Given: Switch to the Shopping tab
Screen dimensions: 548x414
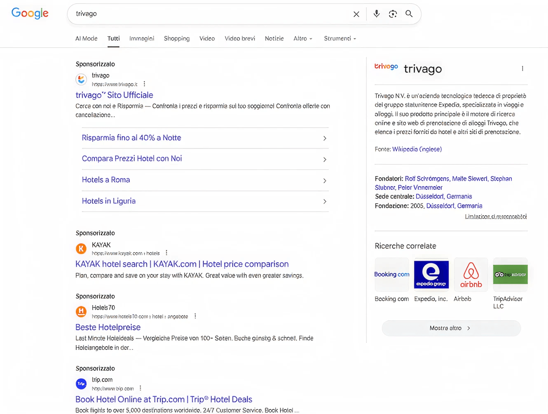Looking at the screenshot, I should coord(176,38).
